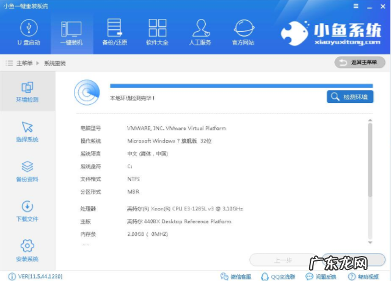
Task: Open the U盘启动 USB boot tool
Action: (x=29, y=32)
